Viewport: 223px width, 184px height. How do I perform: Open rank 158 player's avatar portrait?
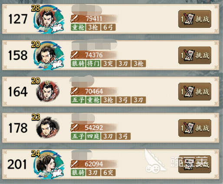[x=49, y=56]
